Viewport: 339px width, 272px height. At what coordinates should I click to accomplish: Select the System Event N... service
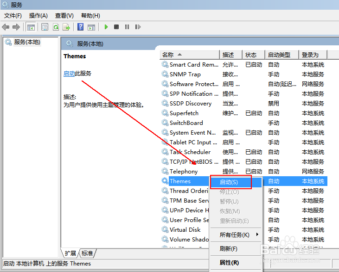tap(244, 133)
